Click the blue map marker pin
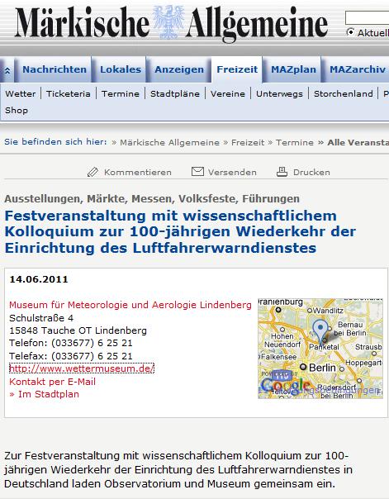This screenshot has width=389, height=499. pos(320,330)
